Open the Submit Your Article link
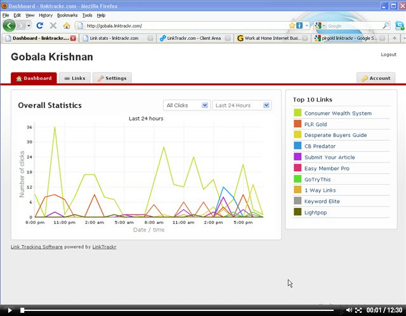The height and width of the screenshot is (316, 406). pyautogui.click(x=330, y=157)
